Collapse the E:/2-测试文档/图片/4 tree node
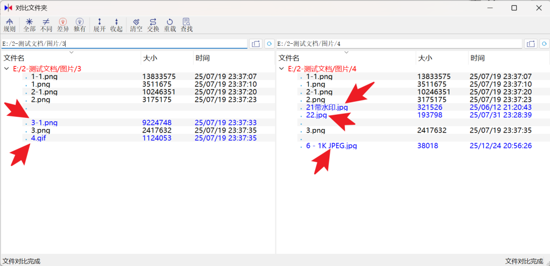The image size is (550, 266). 281,69
